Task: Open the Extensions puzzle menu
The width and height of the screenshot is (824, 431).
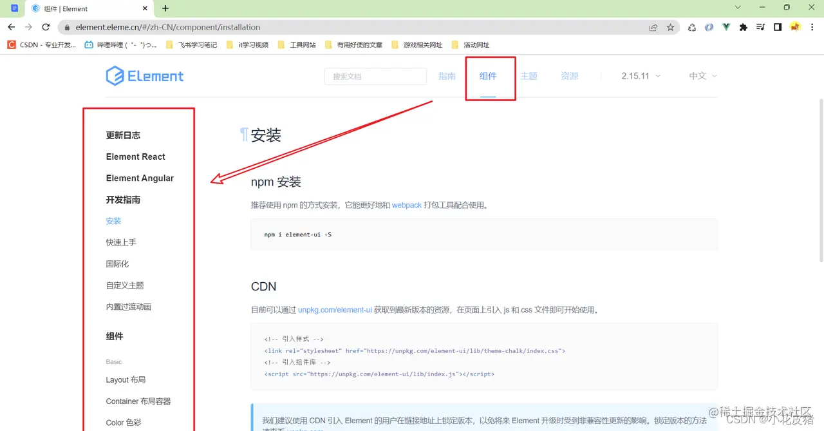Action: click(x=744, y=27)
